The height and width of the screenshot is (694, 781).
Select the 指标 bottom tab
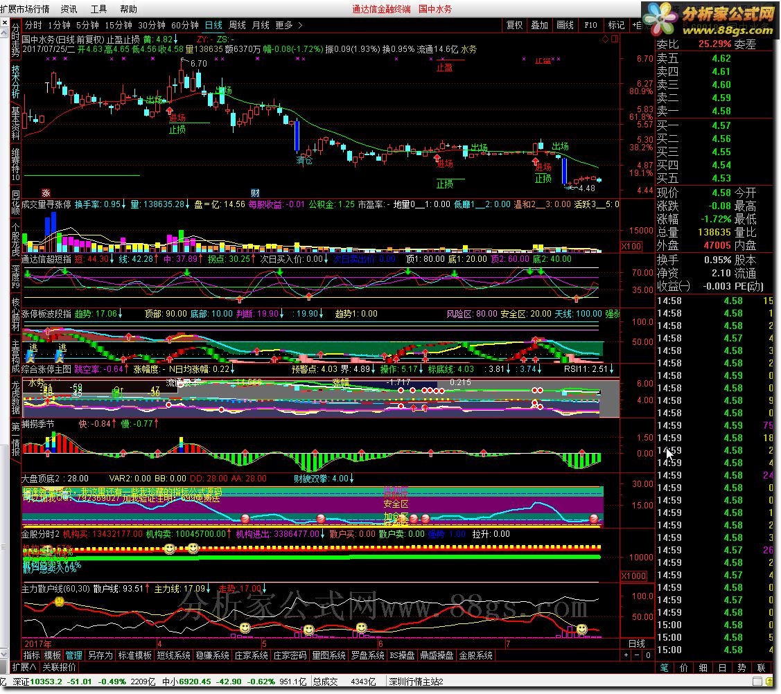pyautogui.click(x=32, y=655)
